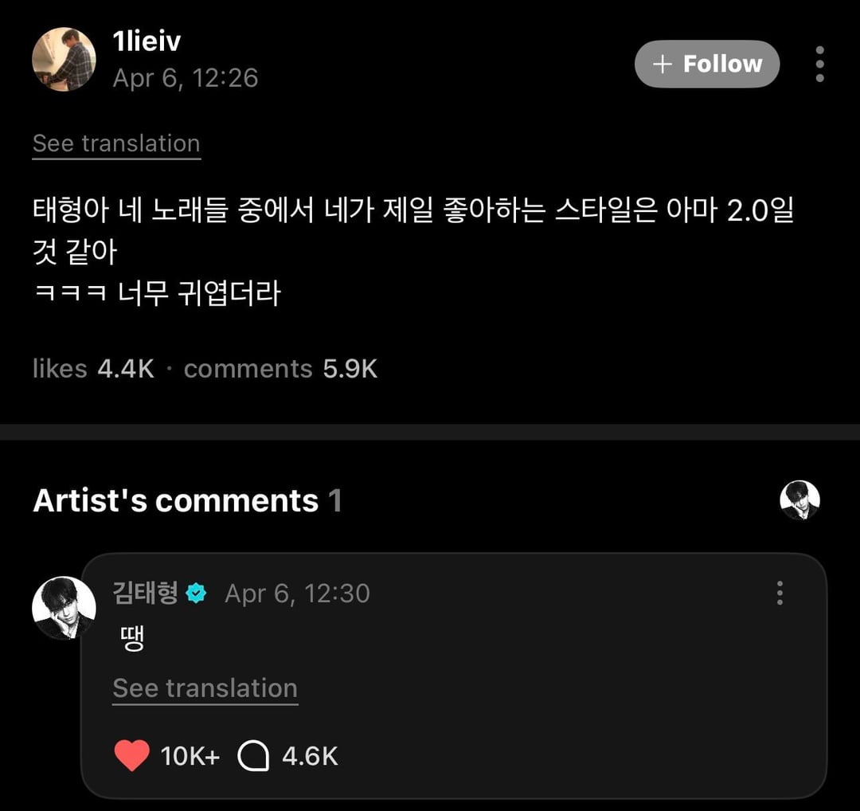Click the post timestamp Apr 6, 12:26

(x=186, y=78)
